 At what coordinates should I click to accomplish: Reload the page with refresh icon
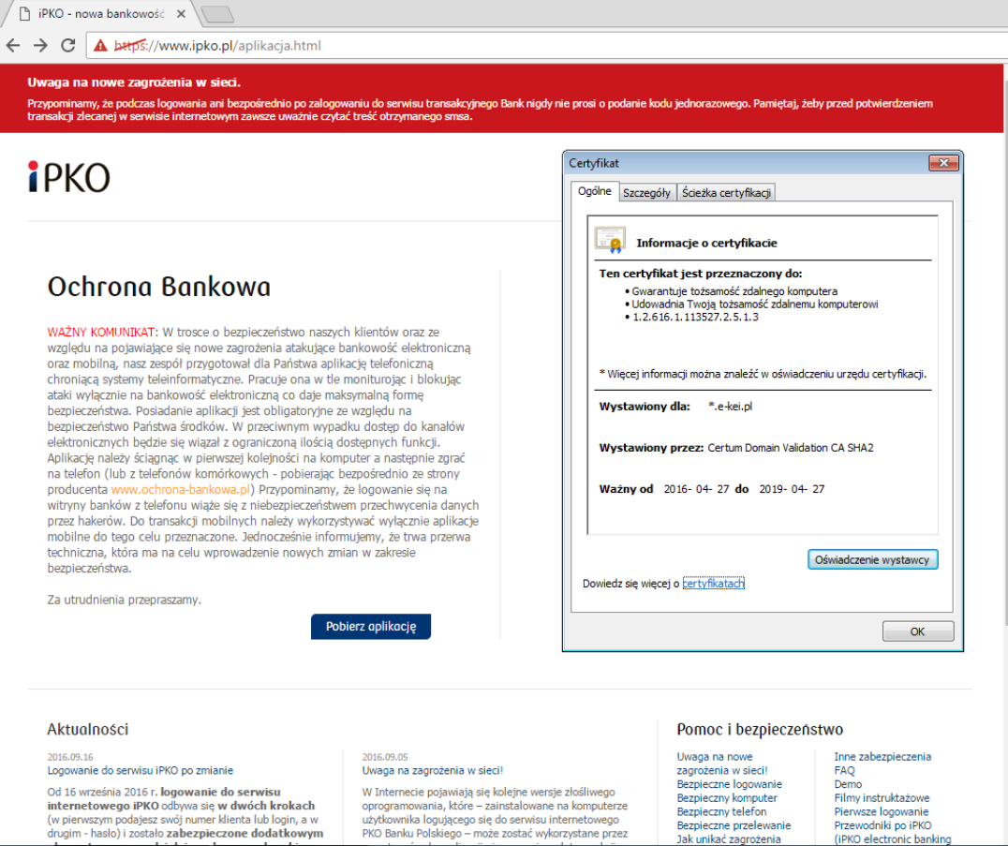tap(68, 46)
